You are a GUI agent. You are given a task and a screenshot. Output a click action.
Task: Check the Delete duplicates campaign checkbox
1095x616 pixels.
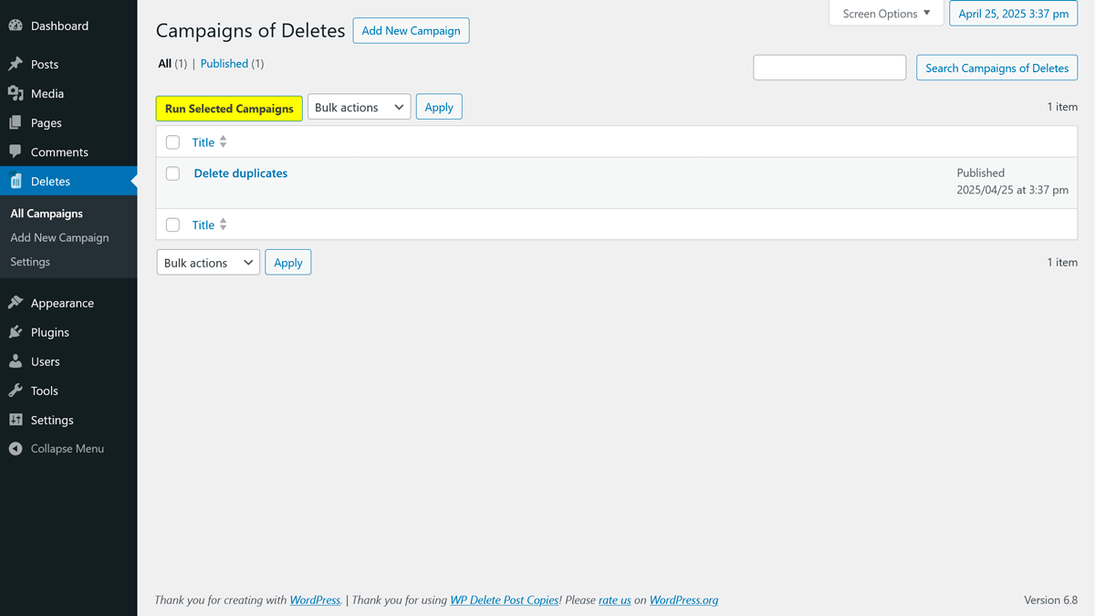click(x=172, y=173)
